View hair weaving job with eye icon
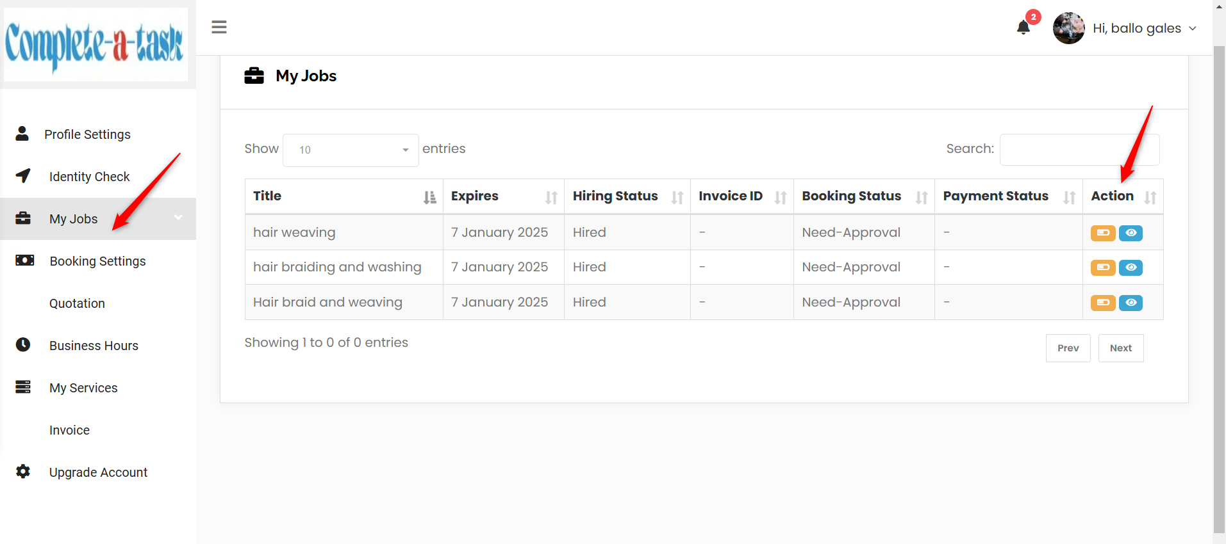 pos(1131,233)
